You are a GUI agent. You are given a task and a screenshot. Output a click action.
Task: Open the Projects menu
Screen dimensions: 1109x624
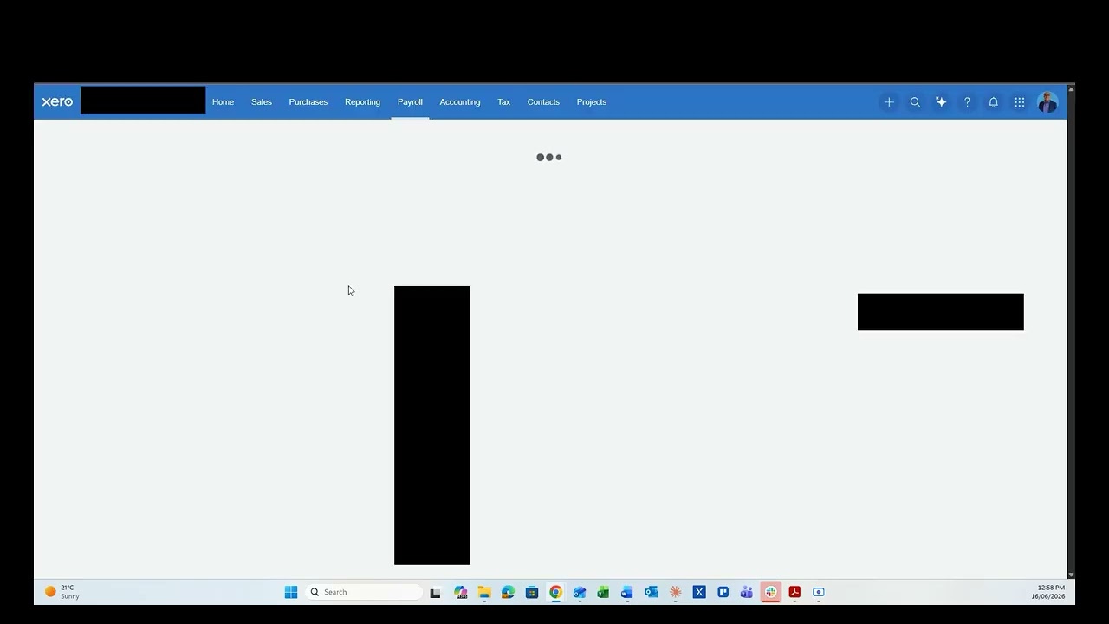click(x=592, y=101)
